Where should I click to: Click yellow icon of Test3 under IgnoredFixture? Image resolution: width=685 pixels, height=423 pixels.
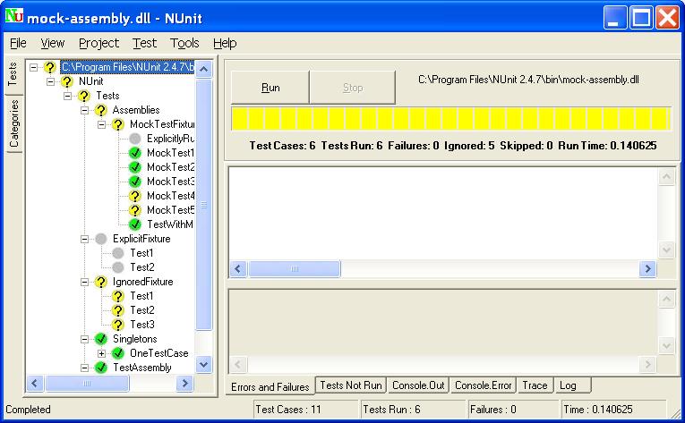tap(118, 325)
